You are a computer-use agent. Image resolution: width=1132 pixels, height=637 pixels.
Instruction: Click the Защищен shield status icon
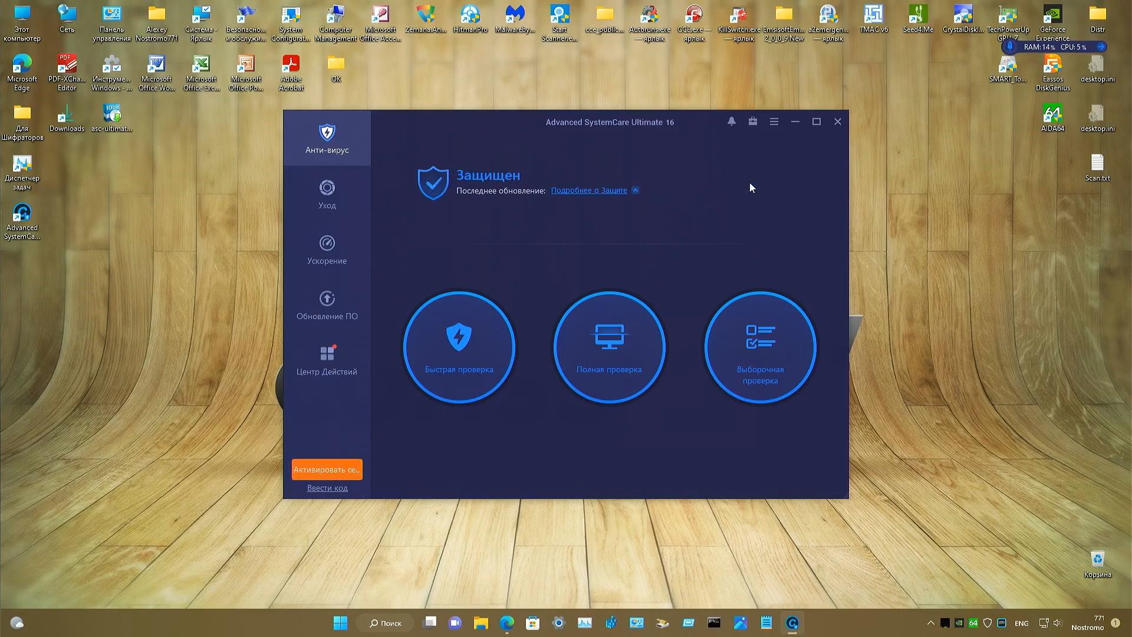[x=433, y=183]
